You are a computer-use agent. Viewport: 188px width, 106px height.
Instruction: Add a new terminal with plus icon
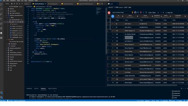click(x=182, y=88)
